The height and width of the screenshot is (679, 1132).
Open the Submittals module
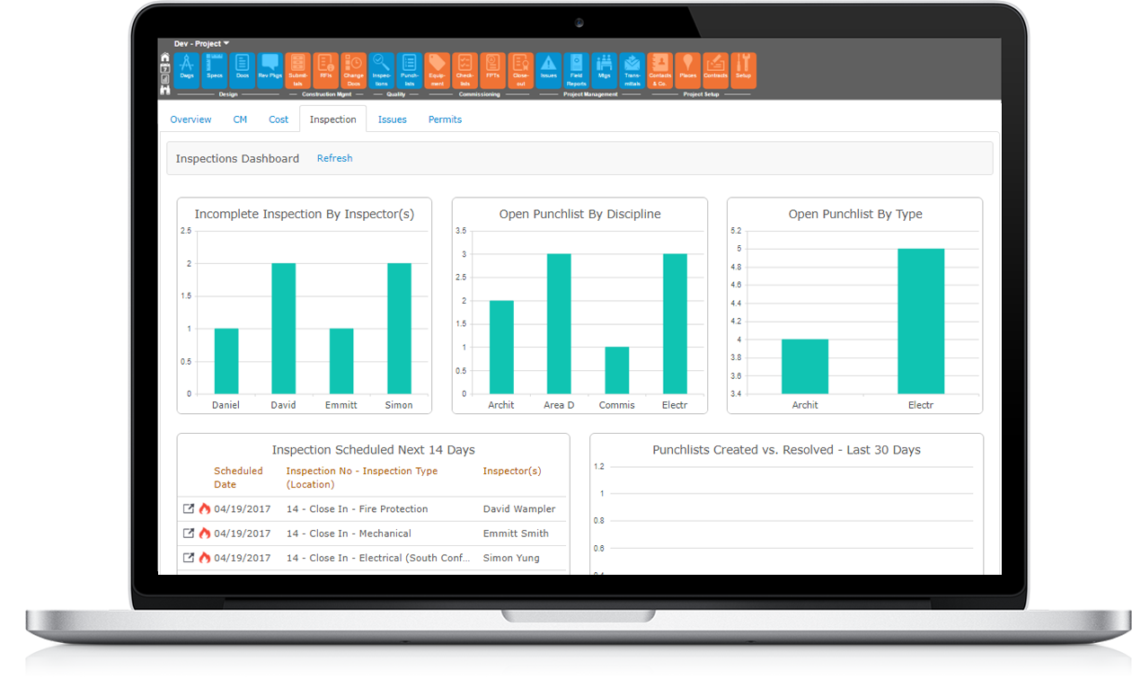pyautogui.click(x=298, y=69)
